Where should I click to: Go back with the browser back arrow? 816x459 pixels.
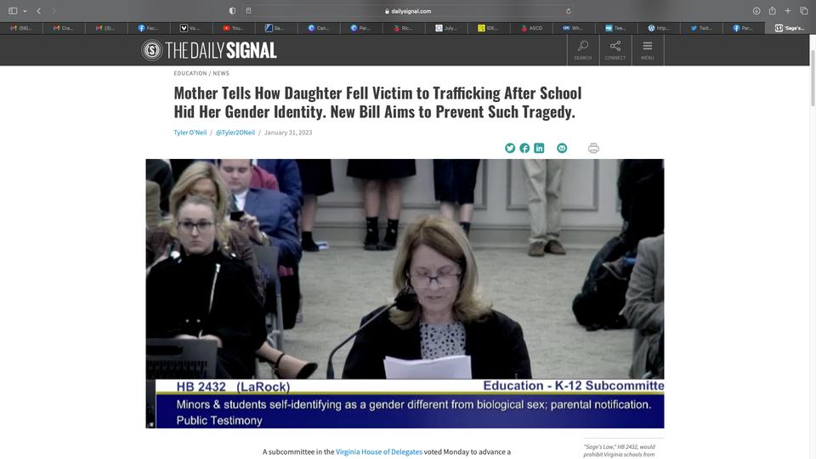39,10
